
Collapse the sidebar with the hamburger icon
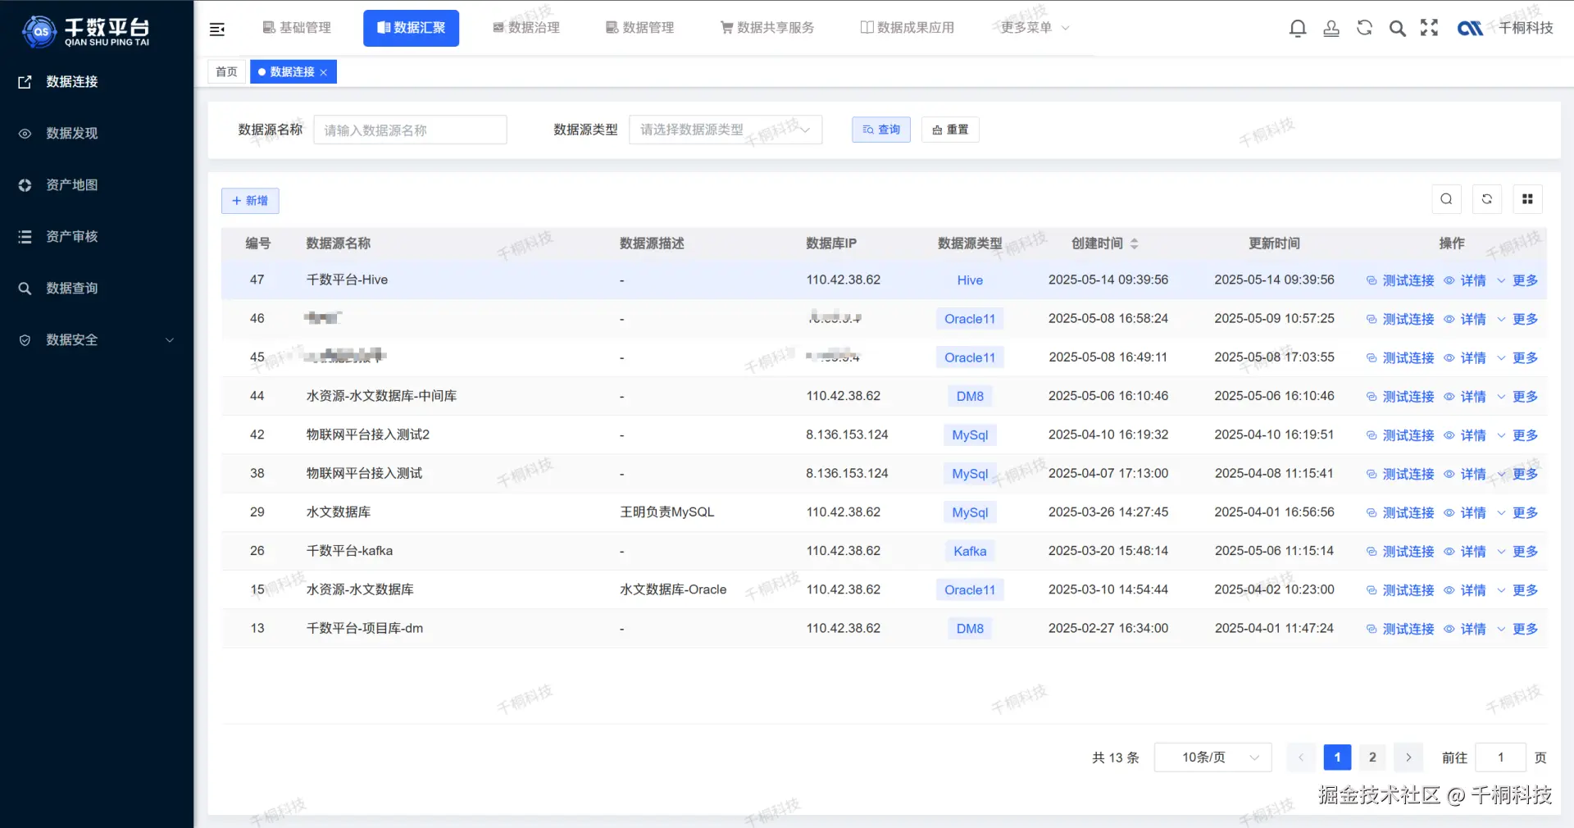pyautogui.click(x=217, y=30)
